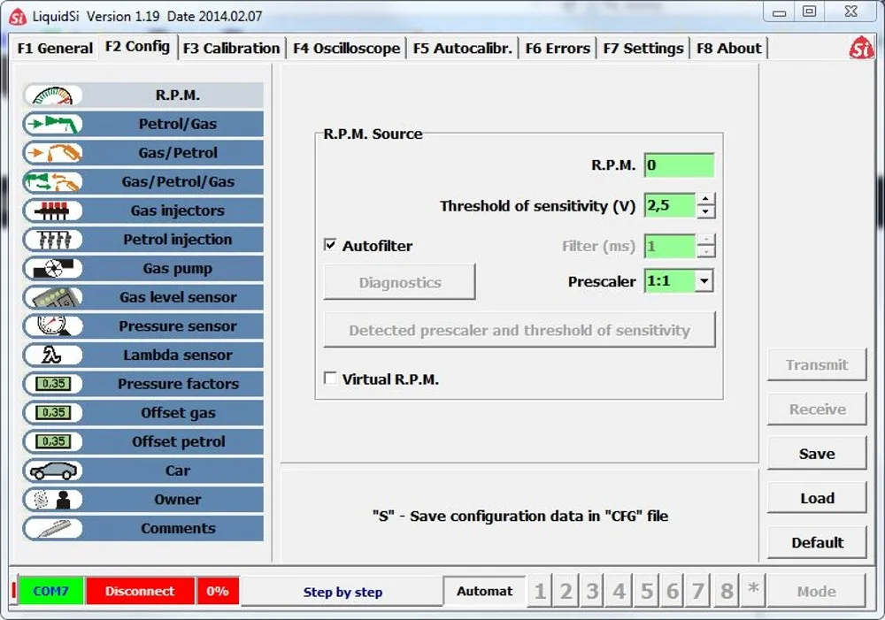Open the Comments pen icon
Viewport: 885px width, 620px height.
[53, 529]
